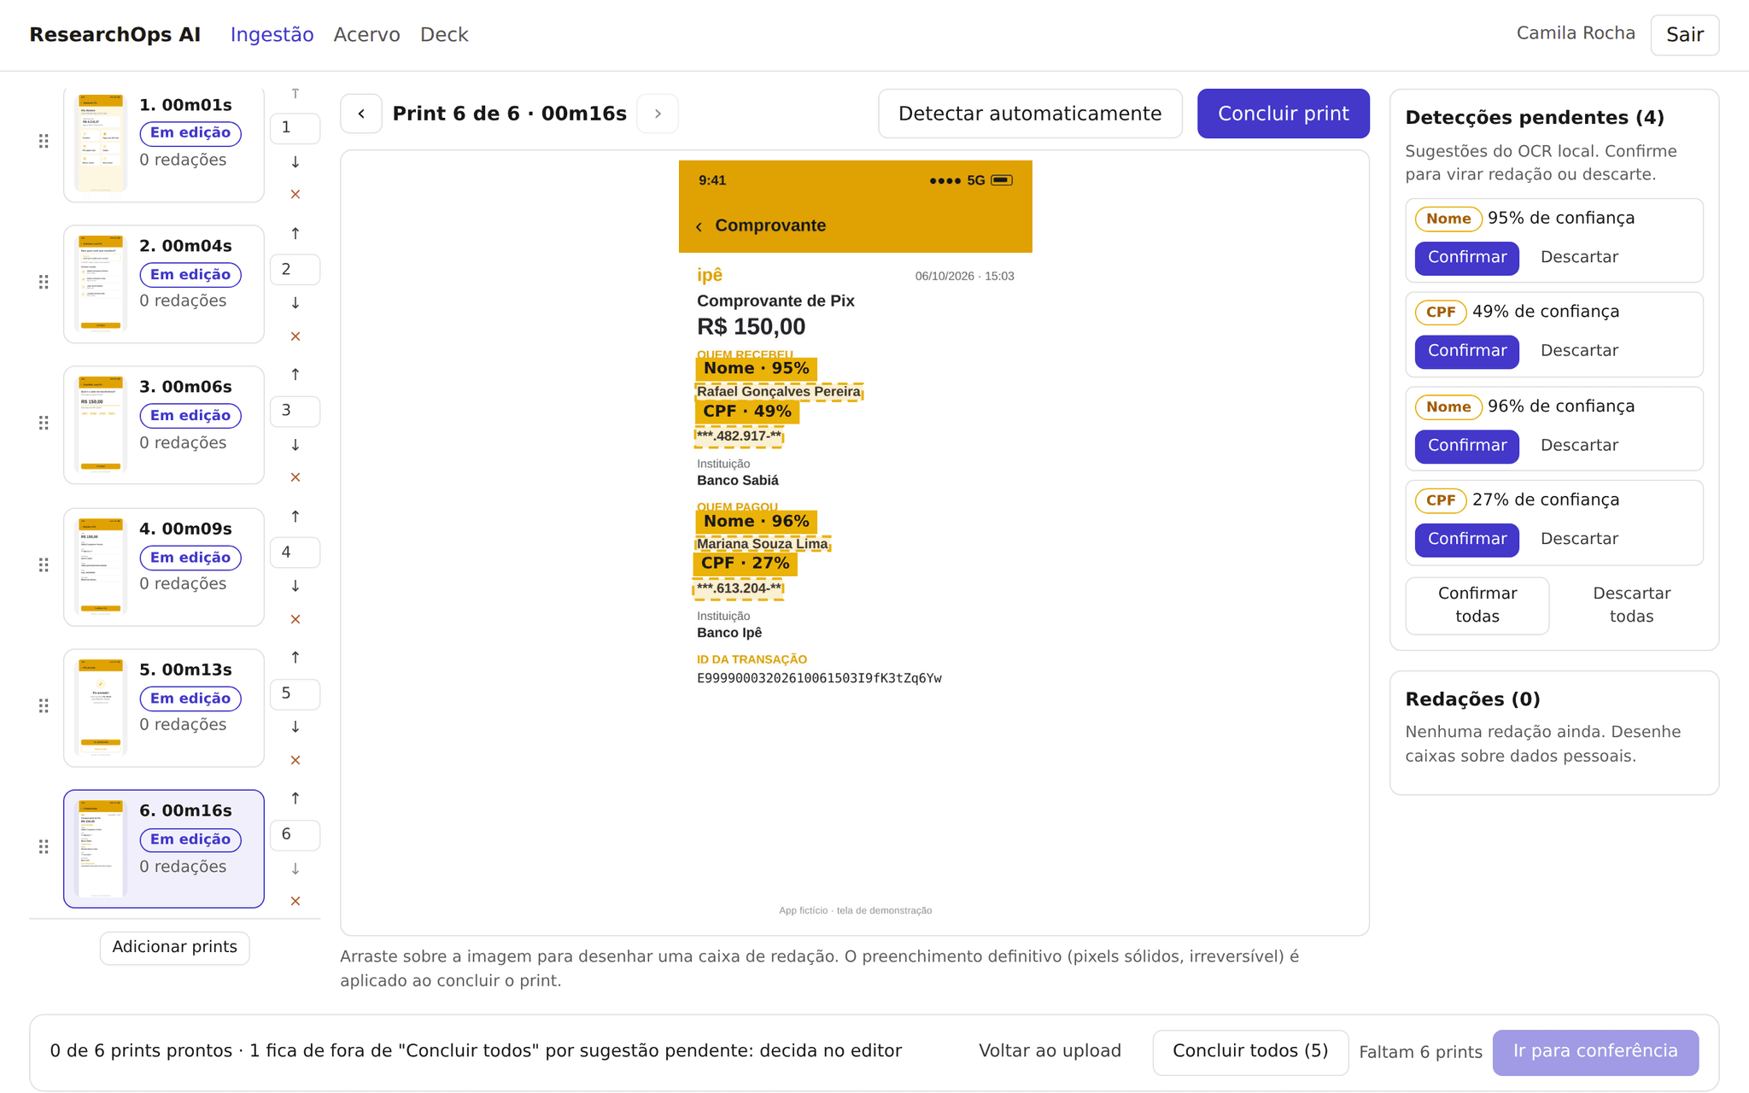Grab drag handle of print 6. 00m16s
1749x1093 pixels.
tap(44, 847)
